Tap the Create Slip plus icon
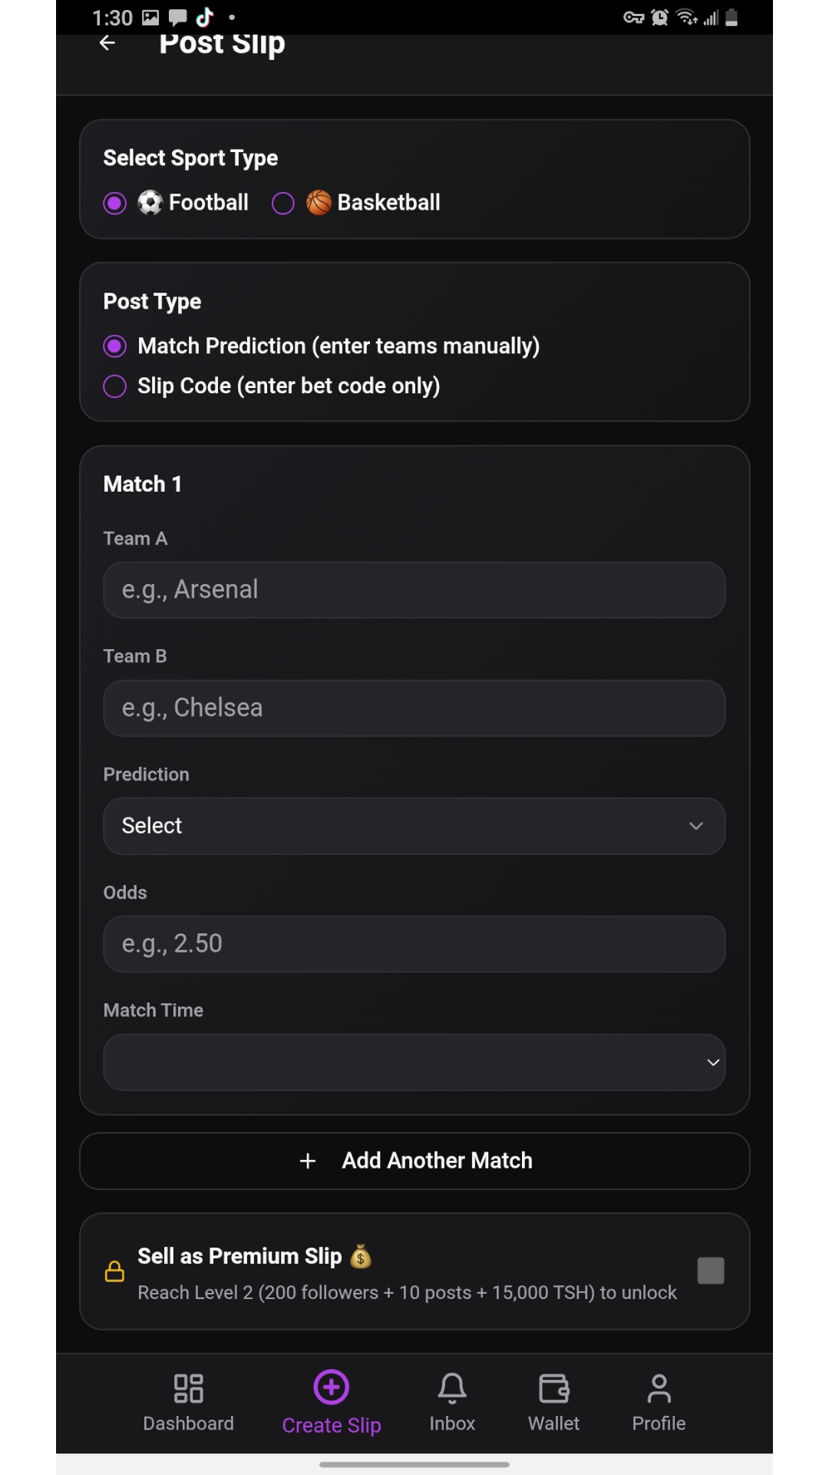This screenshot has width=829, height=1475. [x=330, y=1387]
